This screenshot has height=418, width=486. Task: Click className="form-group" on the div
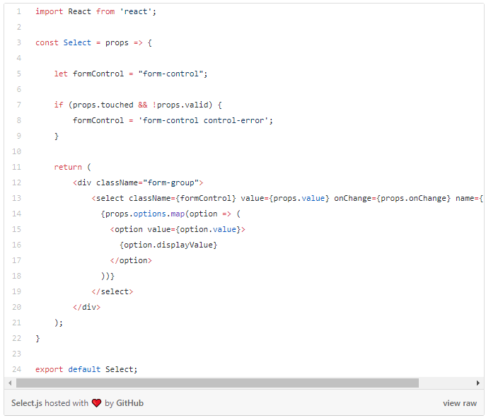coord(147,182)
